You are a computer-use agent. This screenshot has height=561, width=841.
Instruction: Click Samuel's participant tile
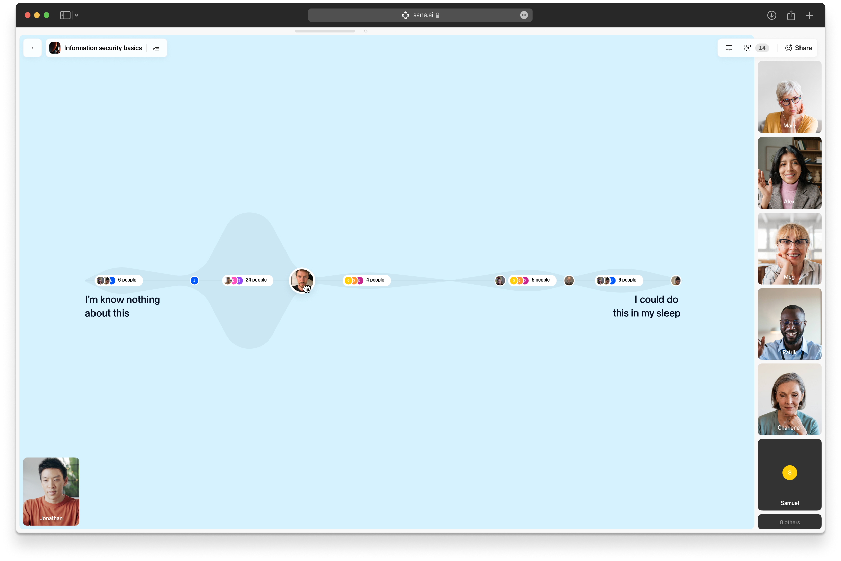click(x=789, y=474)
